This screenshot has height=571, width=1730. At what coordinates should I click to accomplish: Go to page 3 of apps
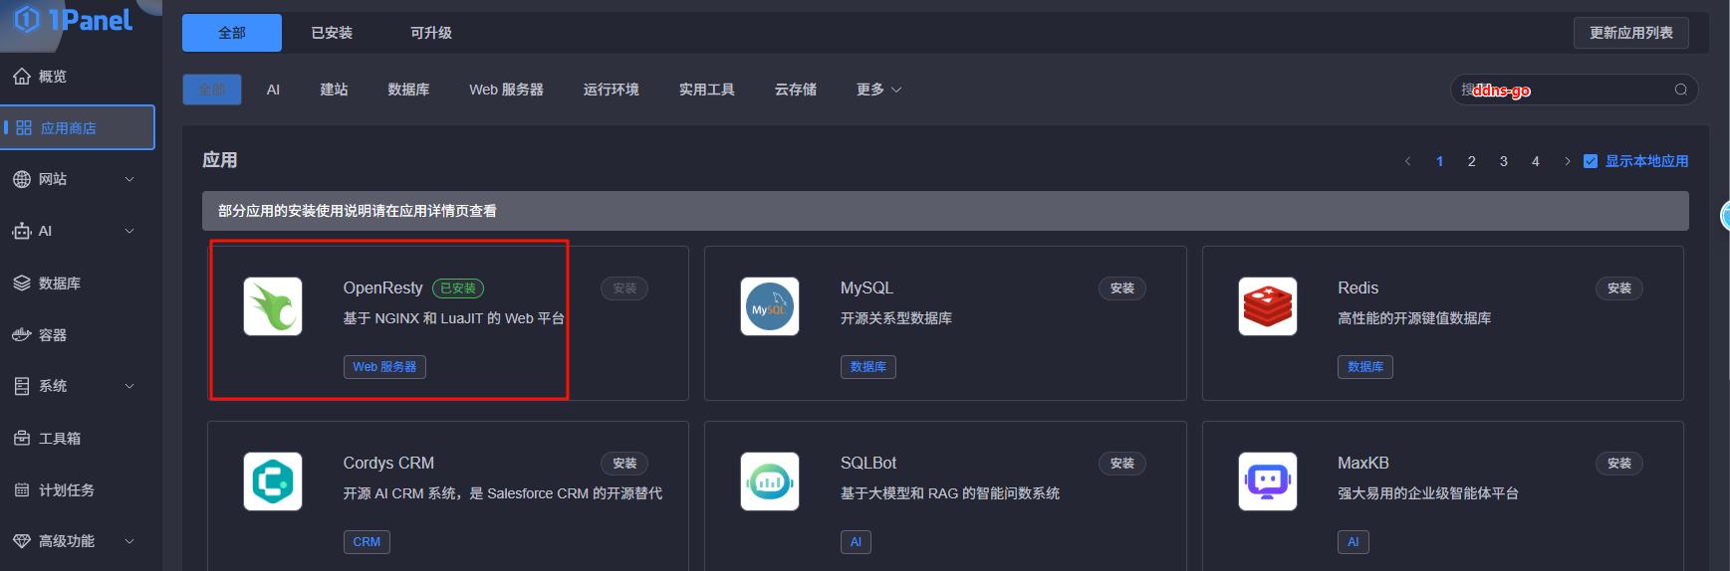[1503, 161]
